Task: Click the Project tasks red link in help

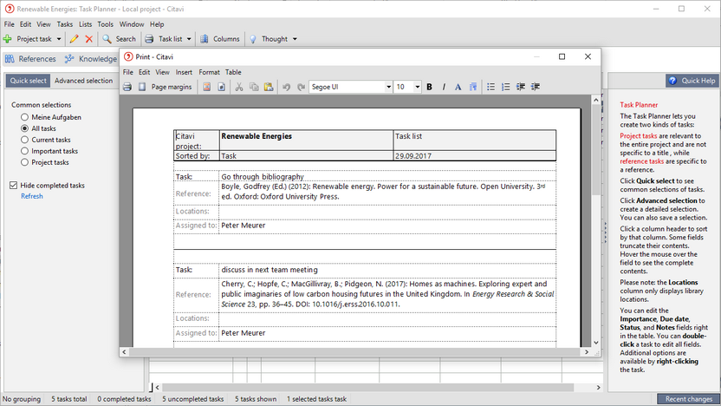Action: pos(638,136)
